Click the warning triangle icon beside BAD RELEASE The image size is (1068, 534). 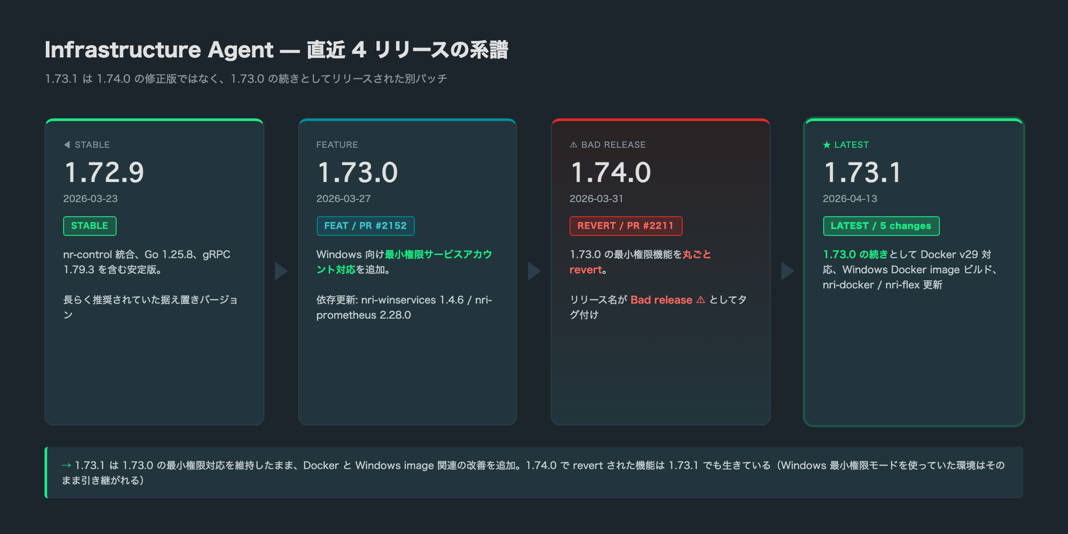point(574,145)
